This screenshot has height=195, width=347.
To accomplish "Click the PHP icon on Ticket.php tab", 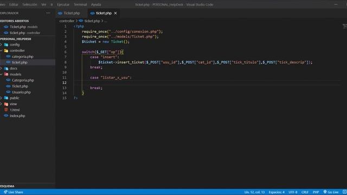I will [60, 13].
